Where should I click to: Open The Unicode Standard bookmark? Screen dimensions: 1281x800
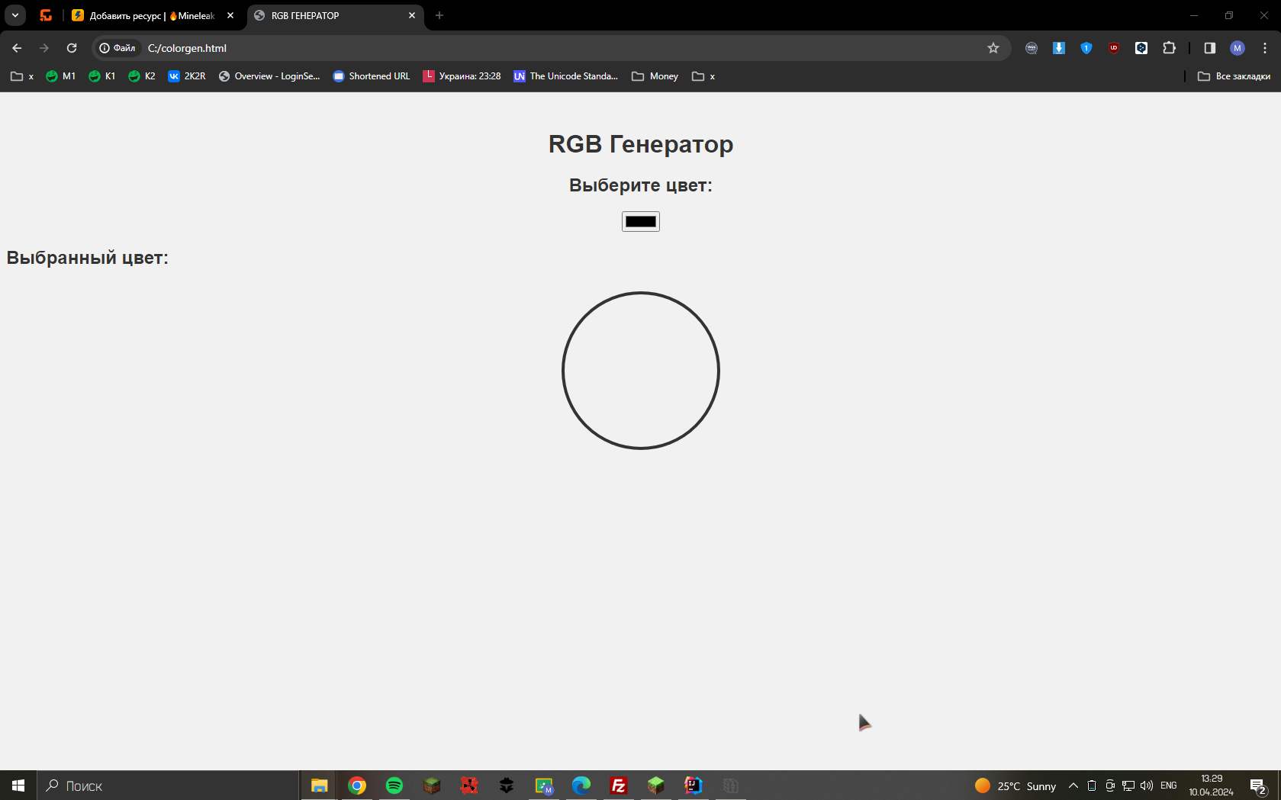click(x=565, y=76)
